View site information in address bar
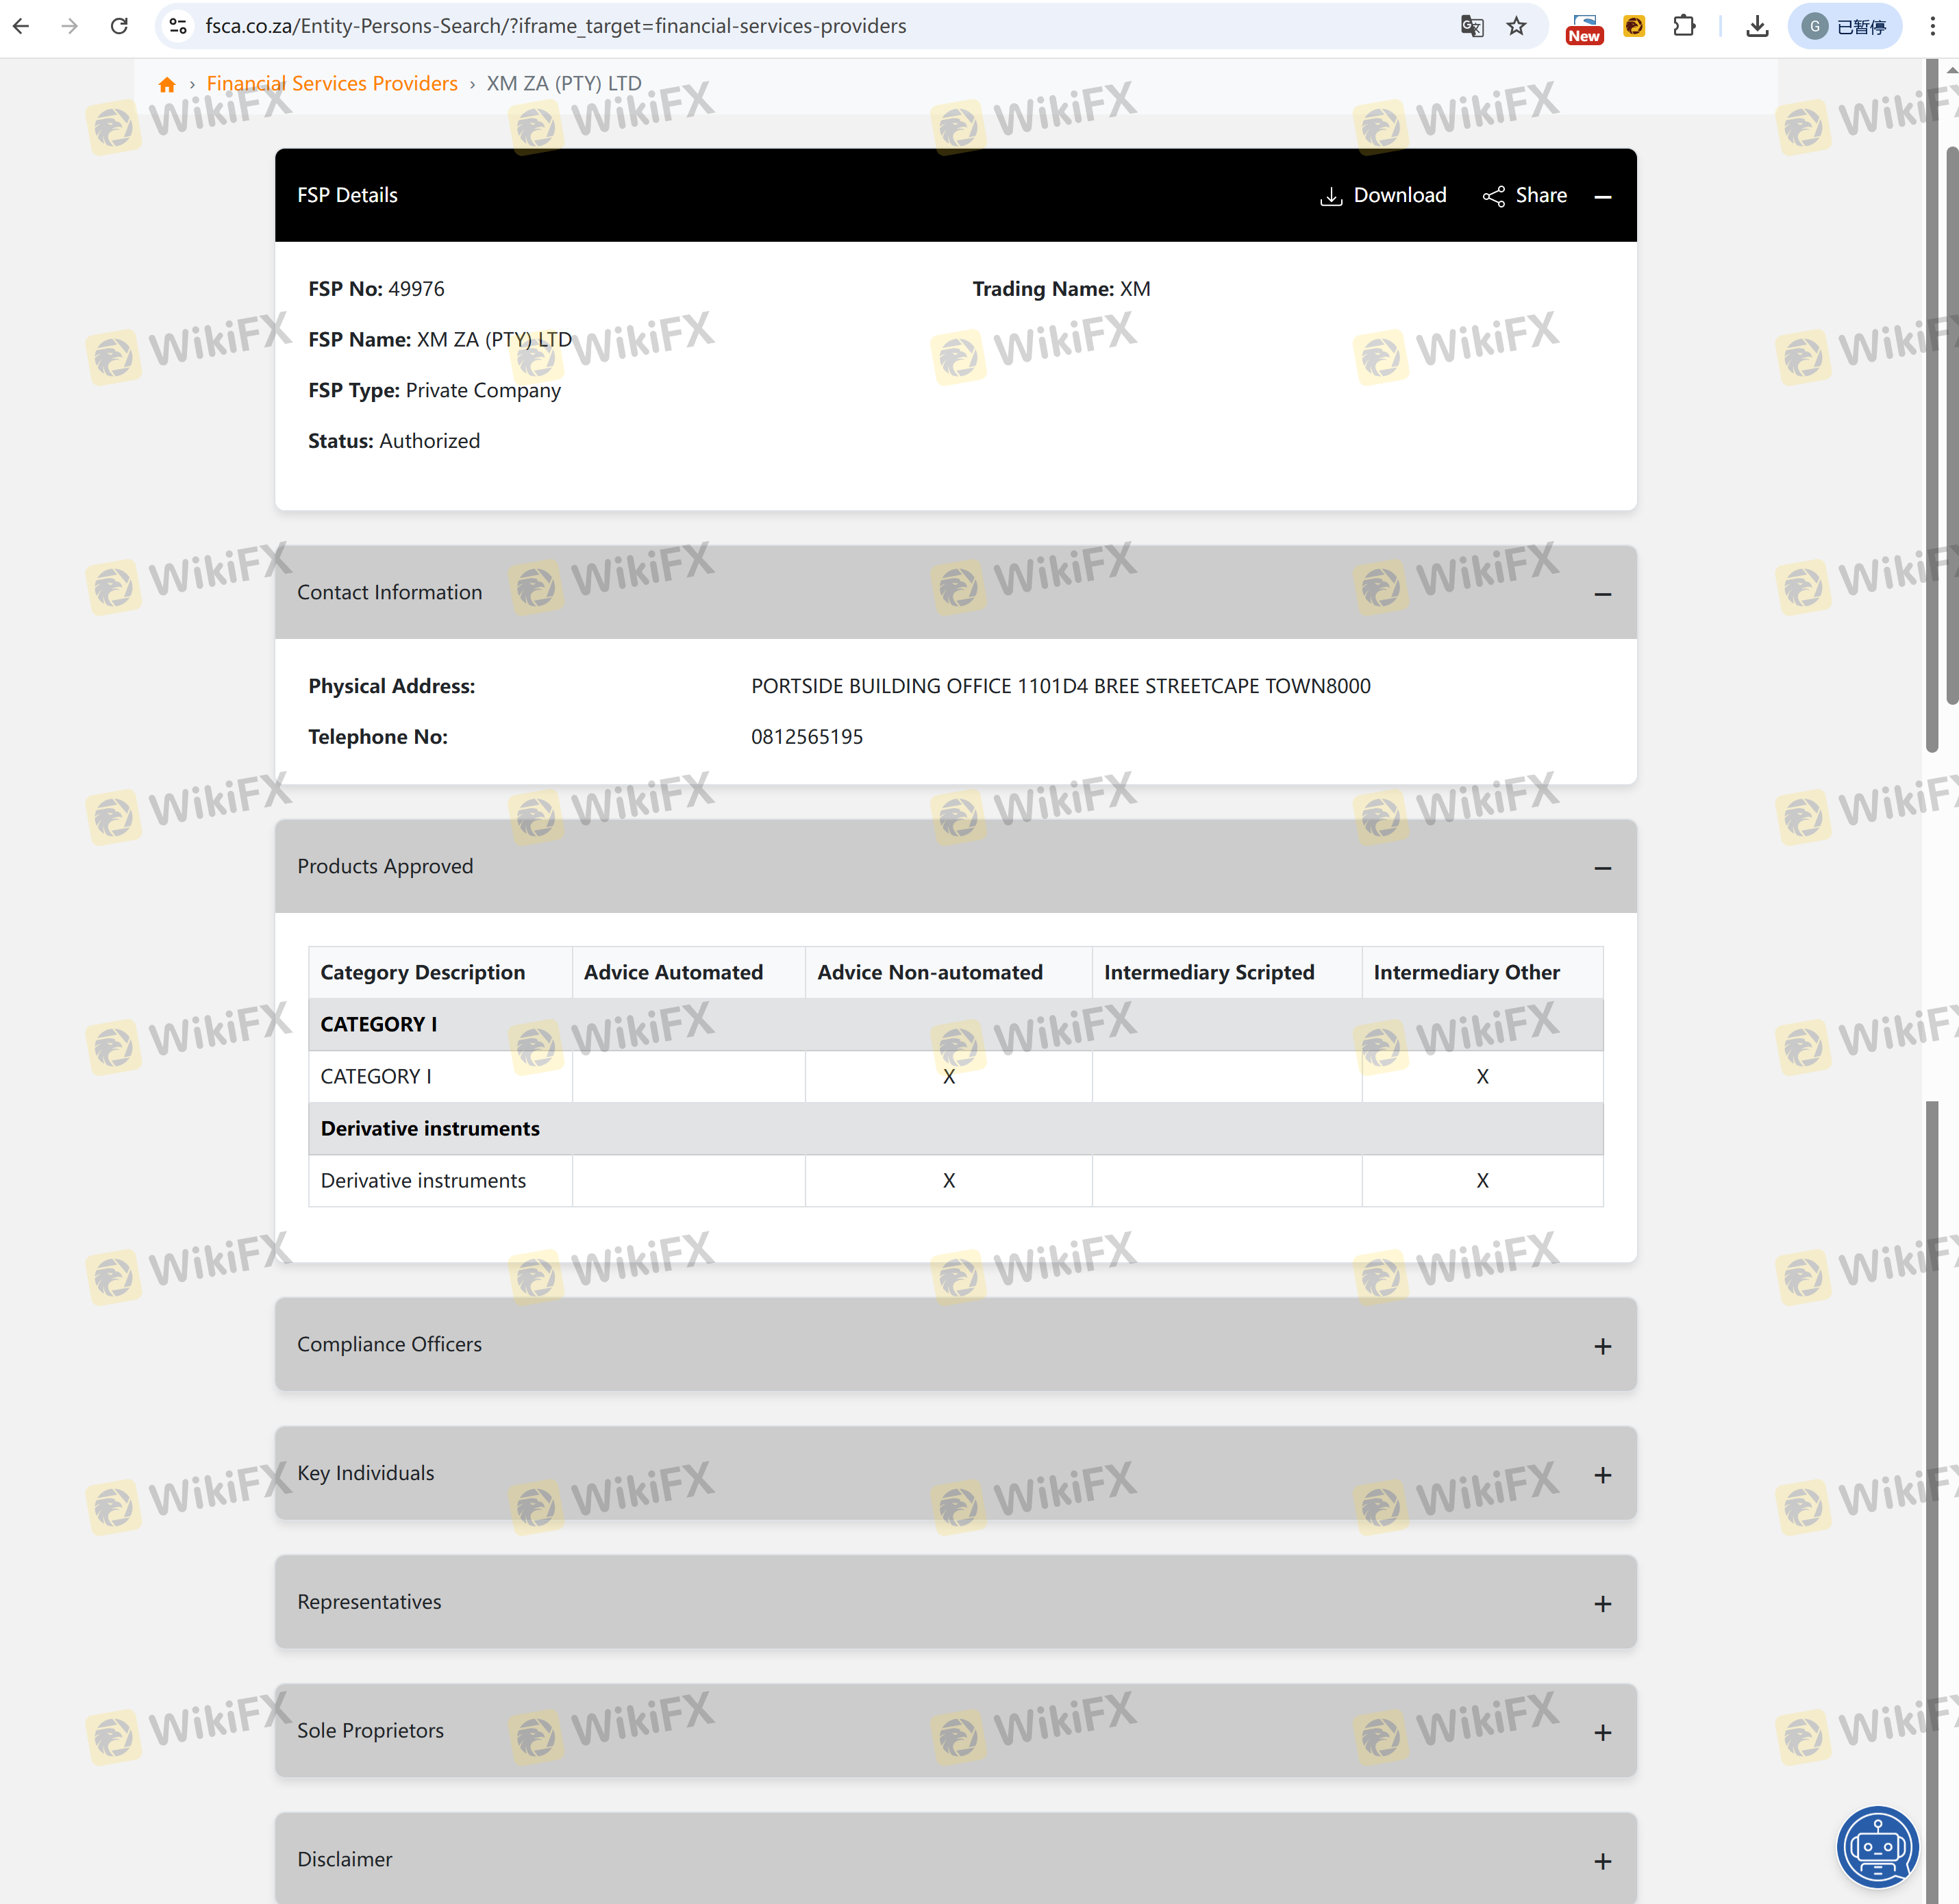The height and width of the screenshot is (1904, 1959). pos(178,26)
